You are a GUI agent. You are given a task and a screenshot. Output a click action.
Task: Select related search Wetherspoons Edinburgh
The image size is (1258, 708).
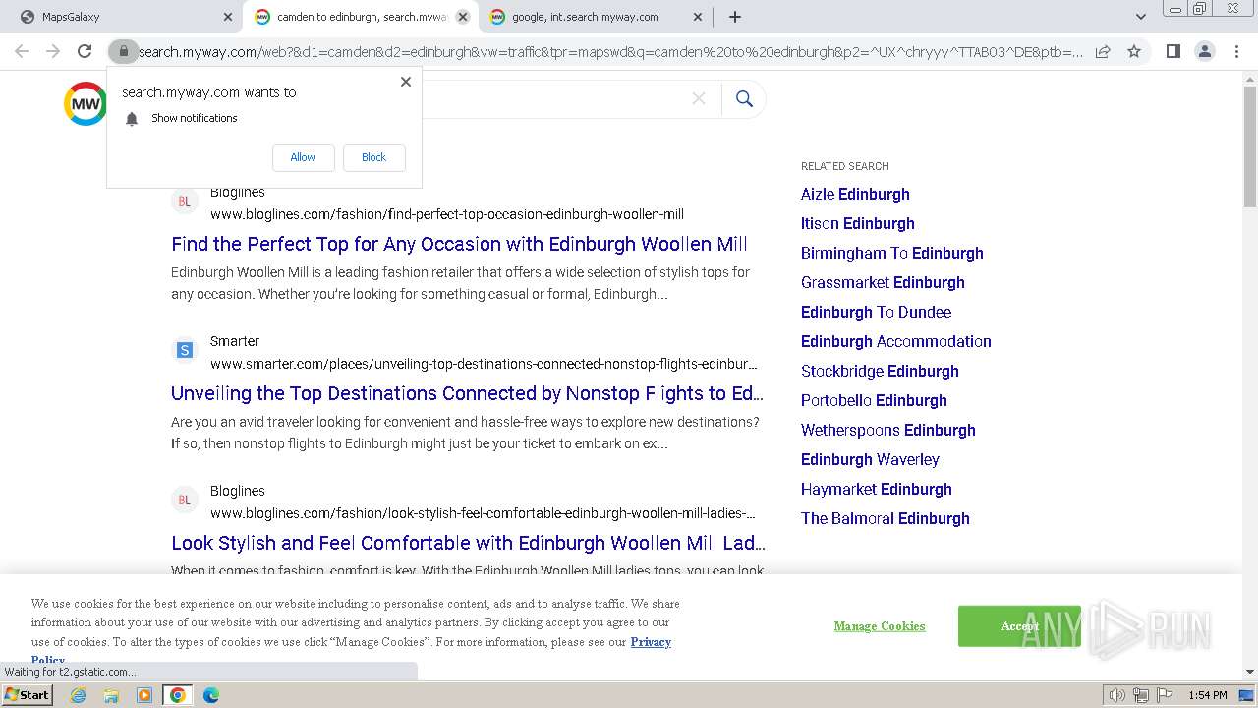click(x=888, y=430)
